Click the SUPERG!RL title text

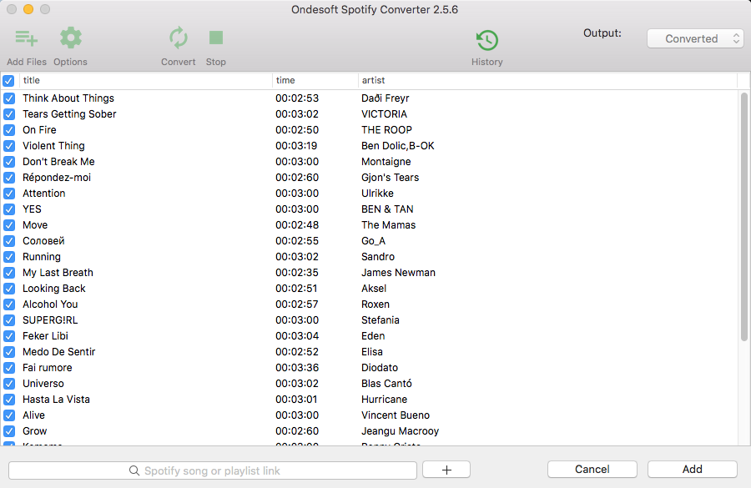tap(50, 319)
